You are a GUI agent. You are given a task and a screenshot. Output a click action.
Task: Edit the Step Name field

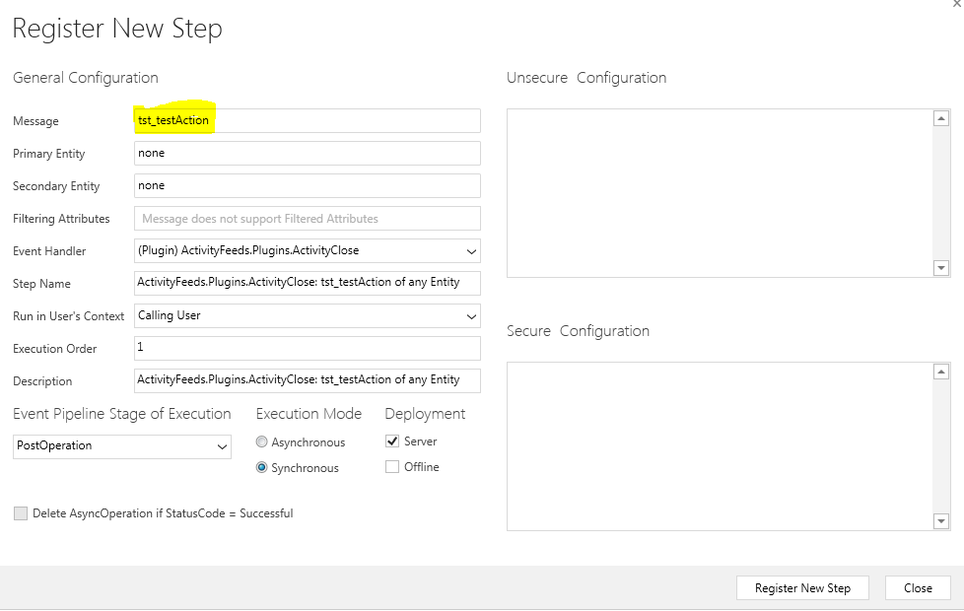(x=307, y=283)
